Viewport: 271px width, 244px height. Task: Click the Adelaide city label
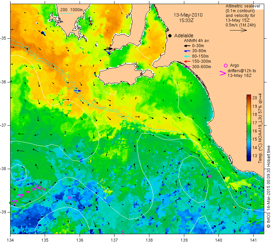[x=184, y=36]
